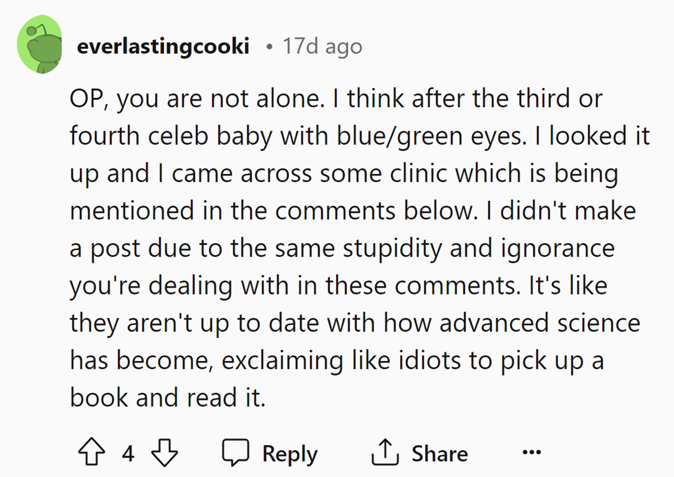This screenshot has height=477, width=674.
Task: Click the final line "book and read it."
Action: click(168, 398)
